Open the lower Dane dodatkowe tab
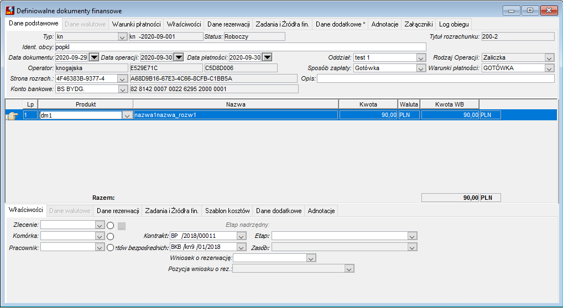 (x=279, y=211)
